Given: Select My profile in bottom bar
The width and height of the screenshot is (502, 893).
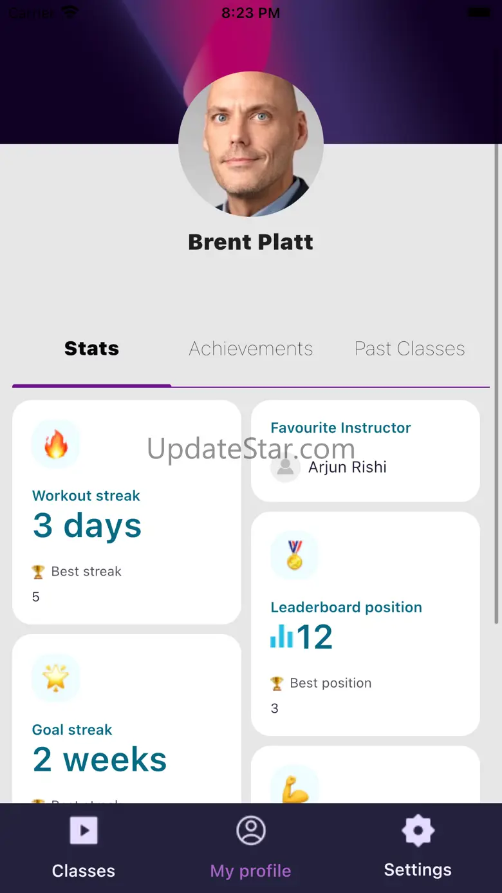Looking at the screenshot, I should [251, 847].
